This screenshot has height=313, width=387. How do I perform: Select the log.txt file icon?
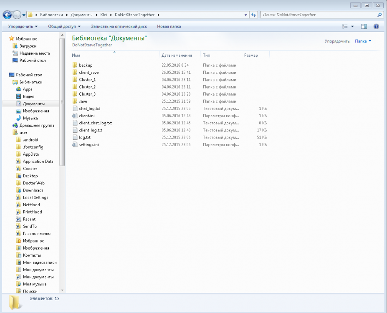[x=75, y=137]
